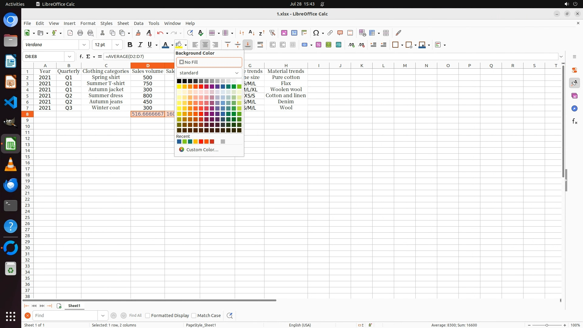Click the Wrap Text icon
This screenshot has width=583, height=328.
click(260, 45)
